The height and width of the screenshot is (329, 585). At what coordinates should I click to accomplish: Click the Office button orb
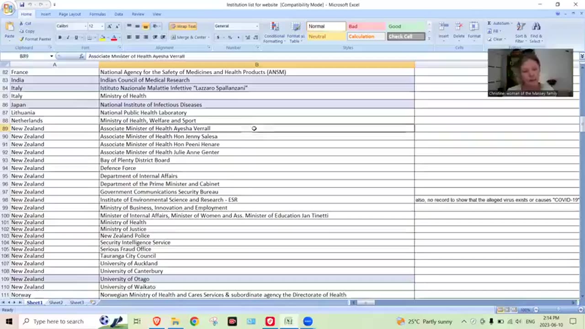[8, 9]
